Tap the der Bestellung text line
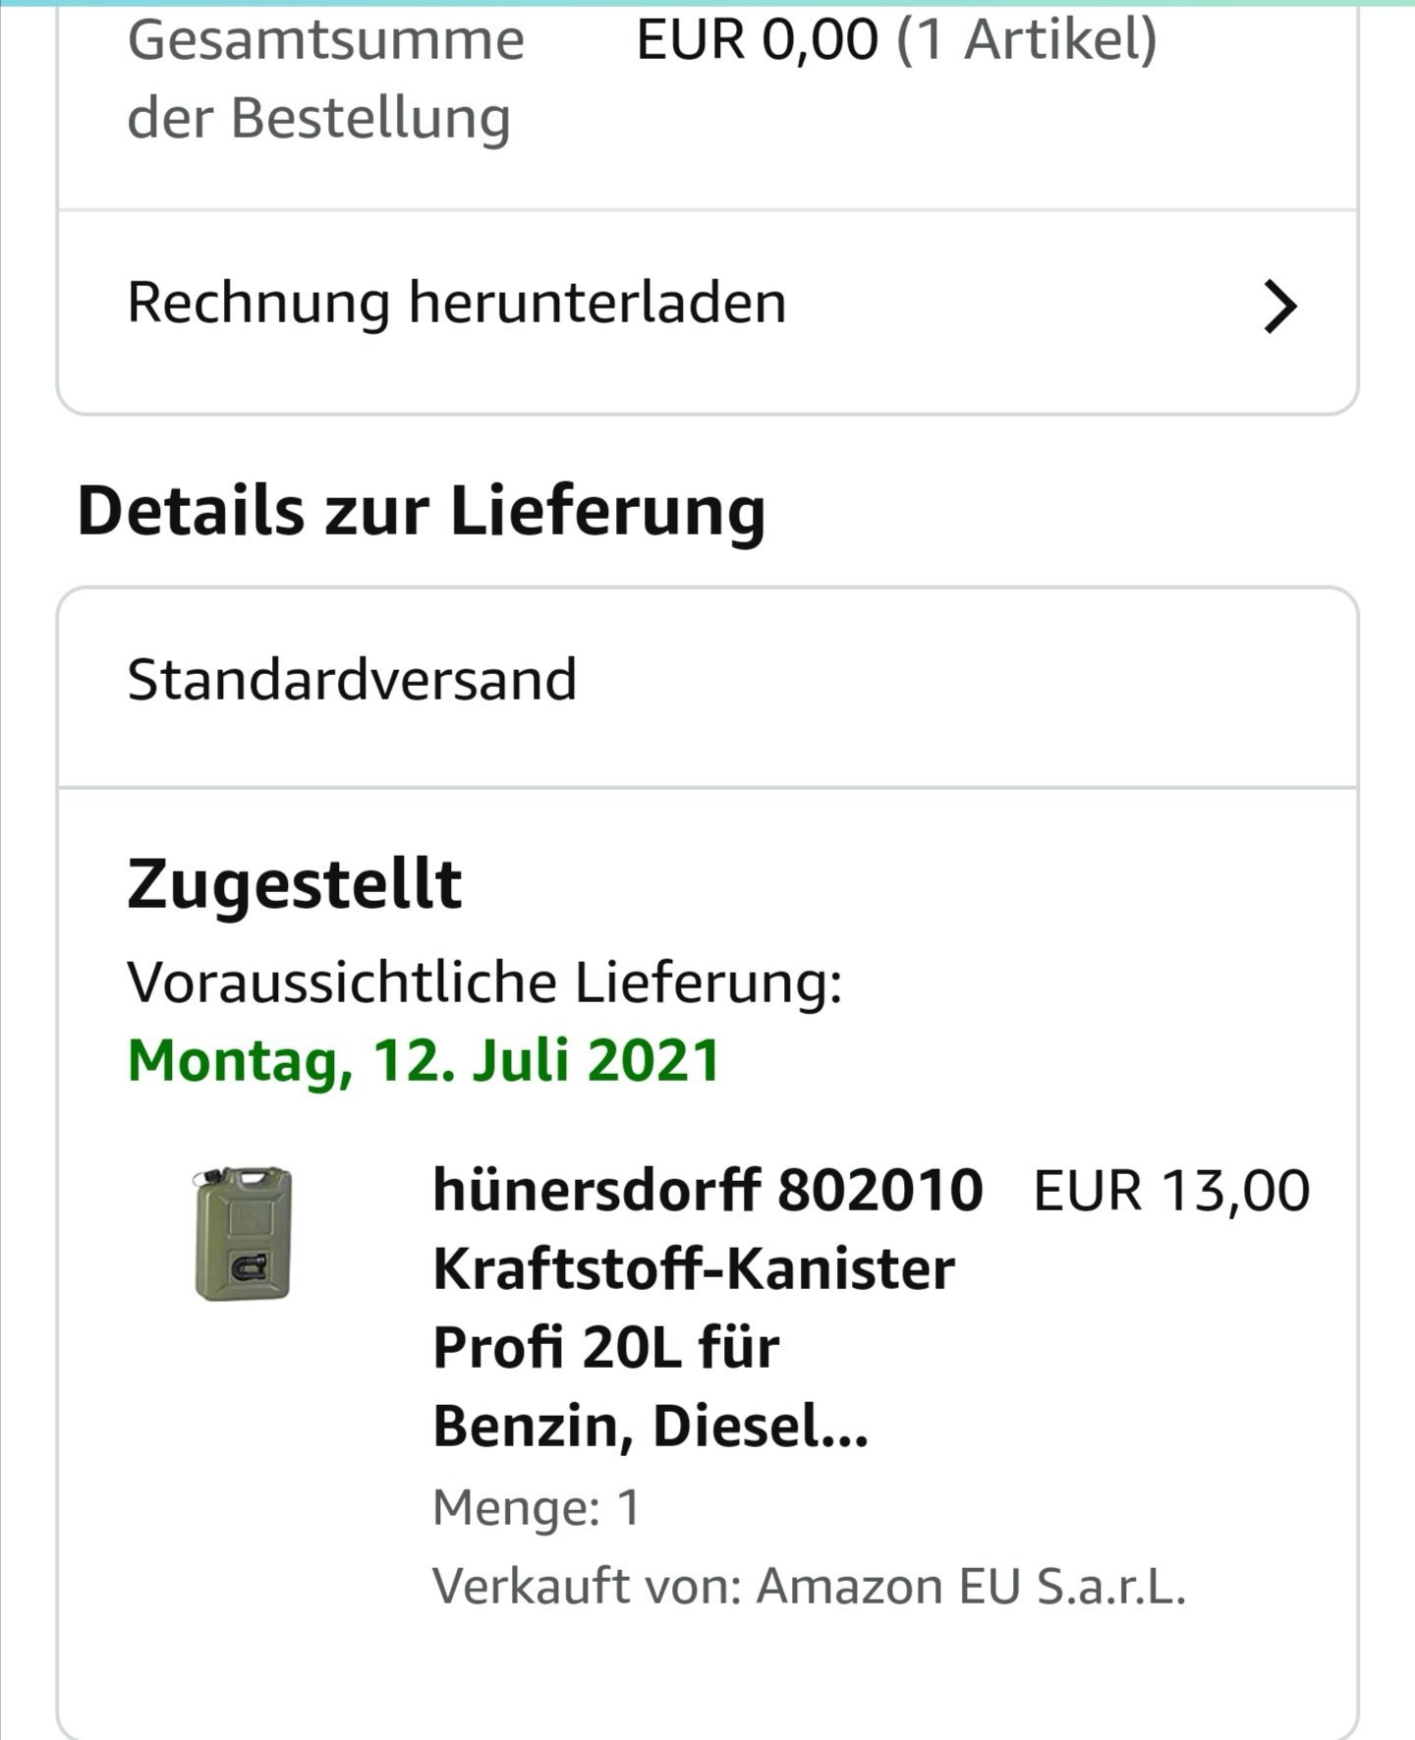This screenshot has height=1740, width=1415. (319, 119)
